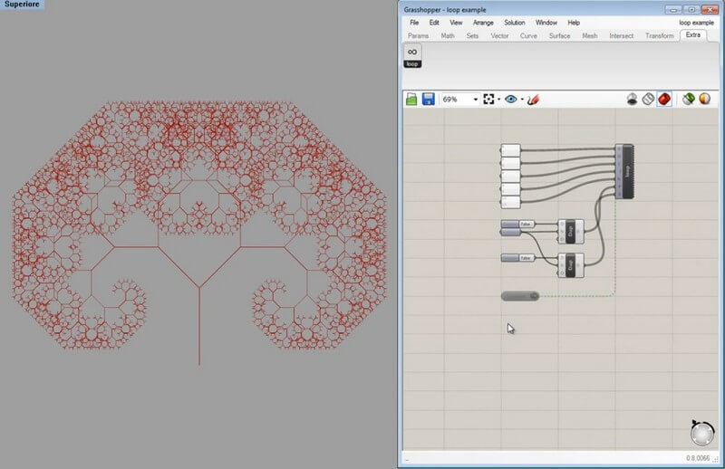Click the upper False boolean toggle
This screenshot has width=725, height=469.
pos(526,224)
